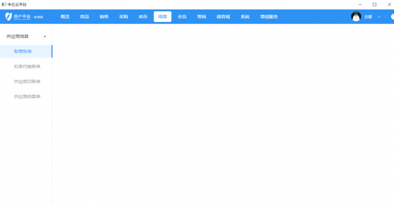Screen dimensions: 394x203
Task: Minimize the 中仑云平台 window
Action: pyautogui.click(x=360, y=4)
